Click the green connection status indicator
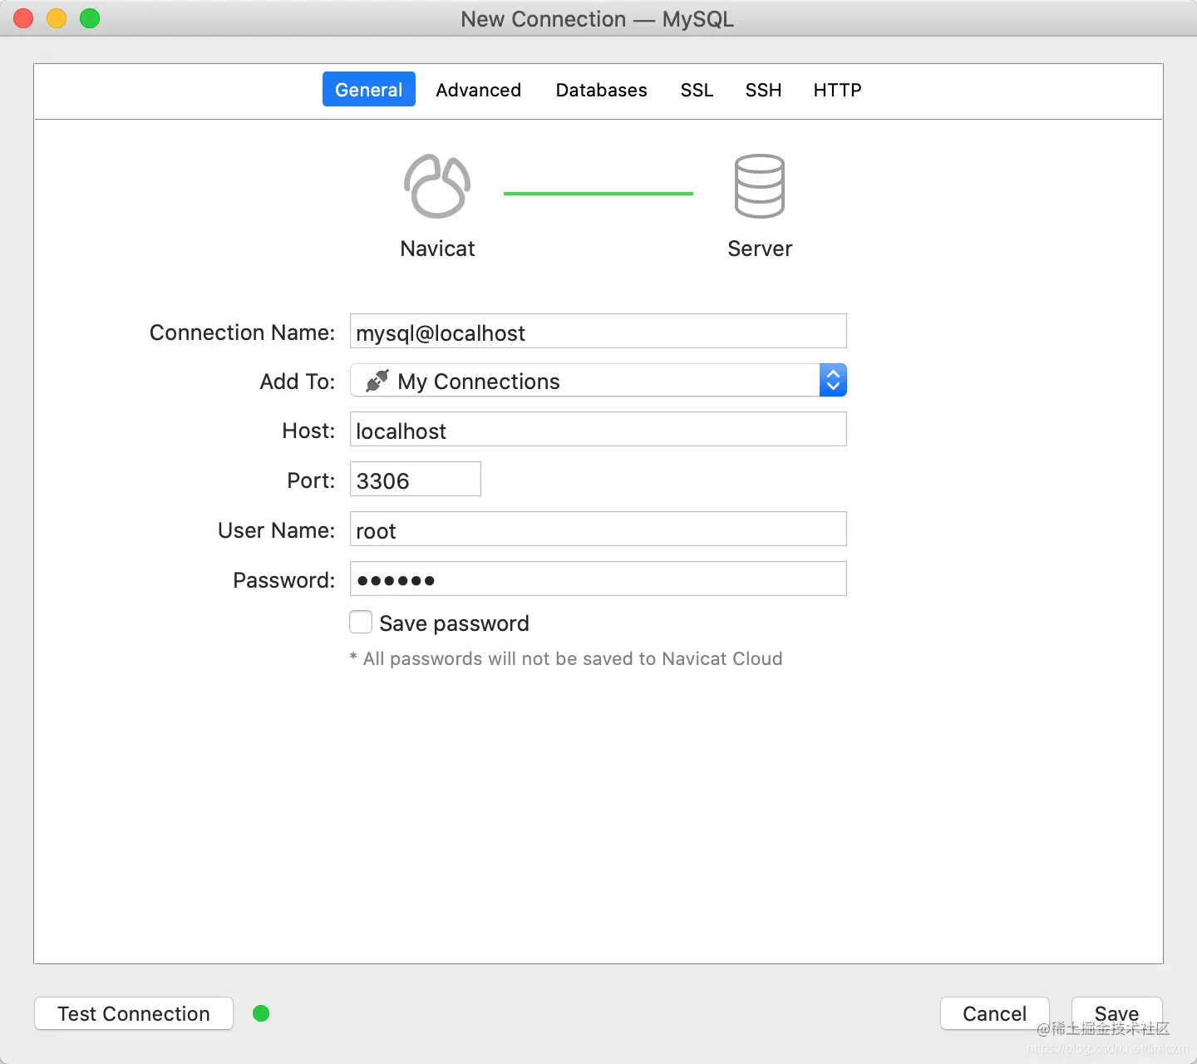Image resolution: width=1197 pixels, height=1064 pixels. coord(261,1013)
